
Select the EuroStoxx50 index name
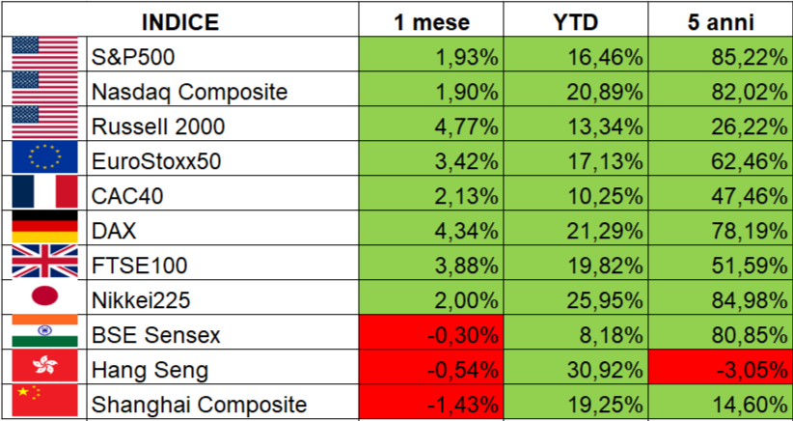click(156, 161)
